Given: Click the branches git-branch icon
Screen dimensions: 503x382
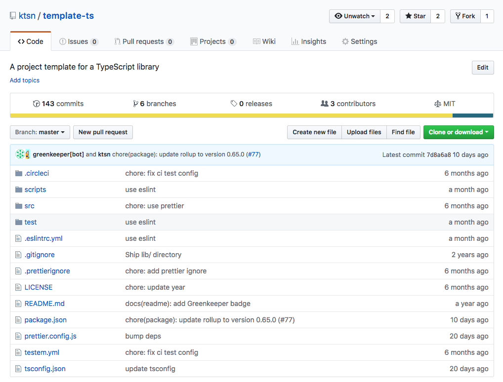Looking at the screenshot, I should [136, 104].
